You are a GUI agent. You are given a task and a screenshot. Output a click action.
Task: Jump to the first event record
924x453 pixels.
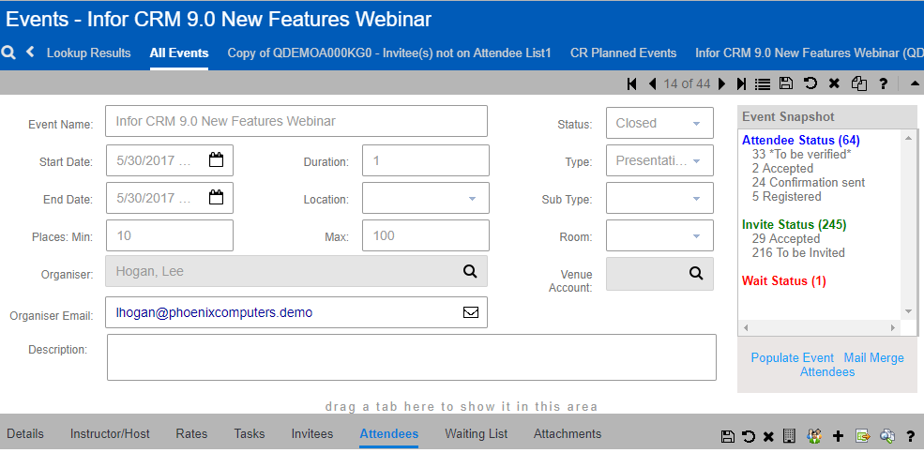click(x=631, y=83)
